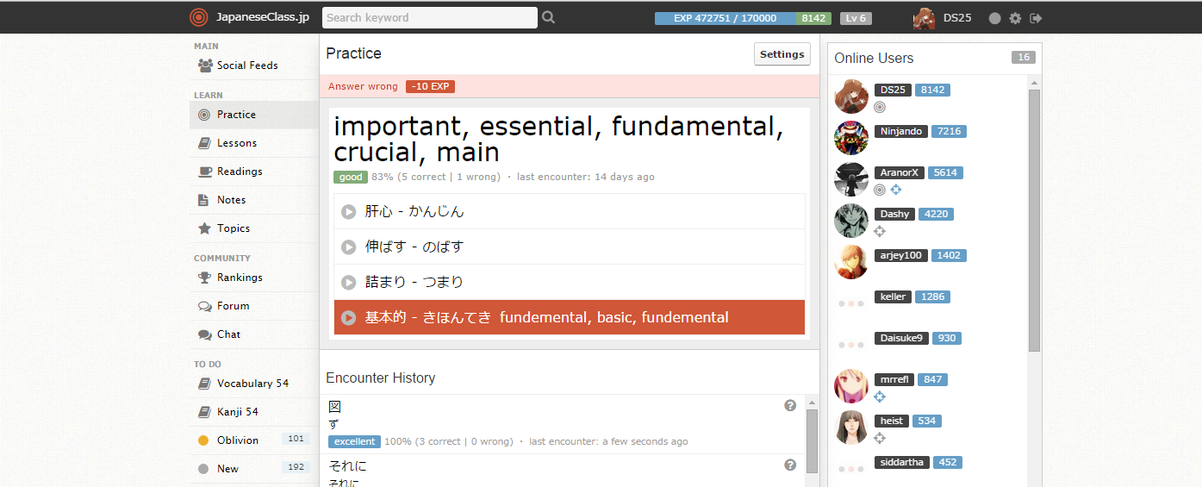This screenshot has width=1202, height=487.
Task: Go to Lessons in sidebar
Action: tap(236, 143)
